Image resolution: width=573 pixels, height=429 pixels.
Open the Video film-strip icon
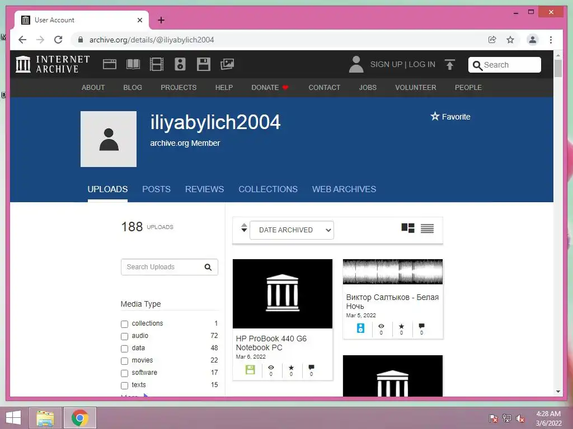pos(157,64)
